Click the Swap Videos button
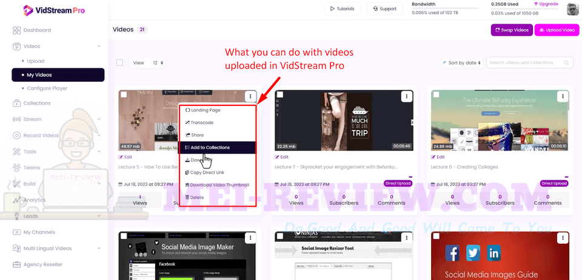 512,30
